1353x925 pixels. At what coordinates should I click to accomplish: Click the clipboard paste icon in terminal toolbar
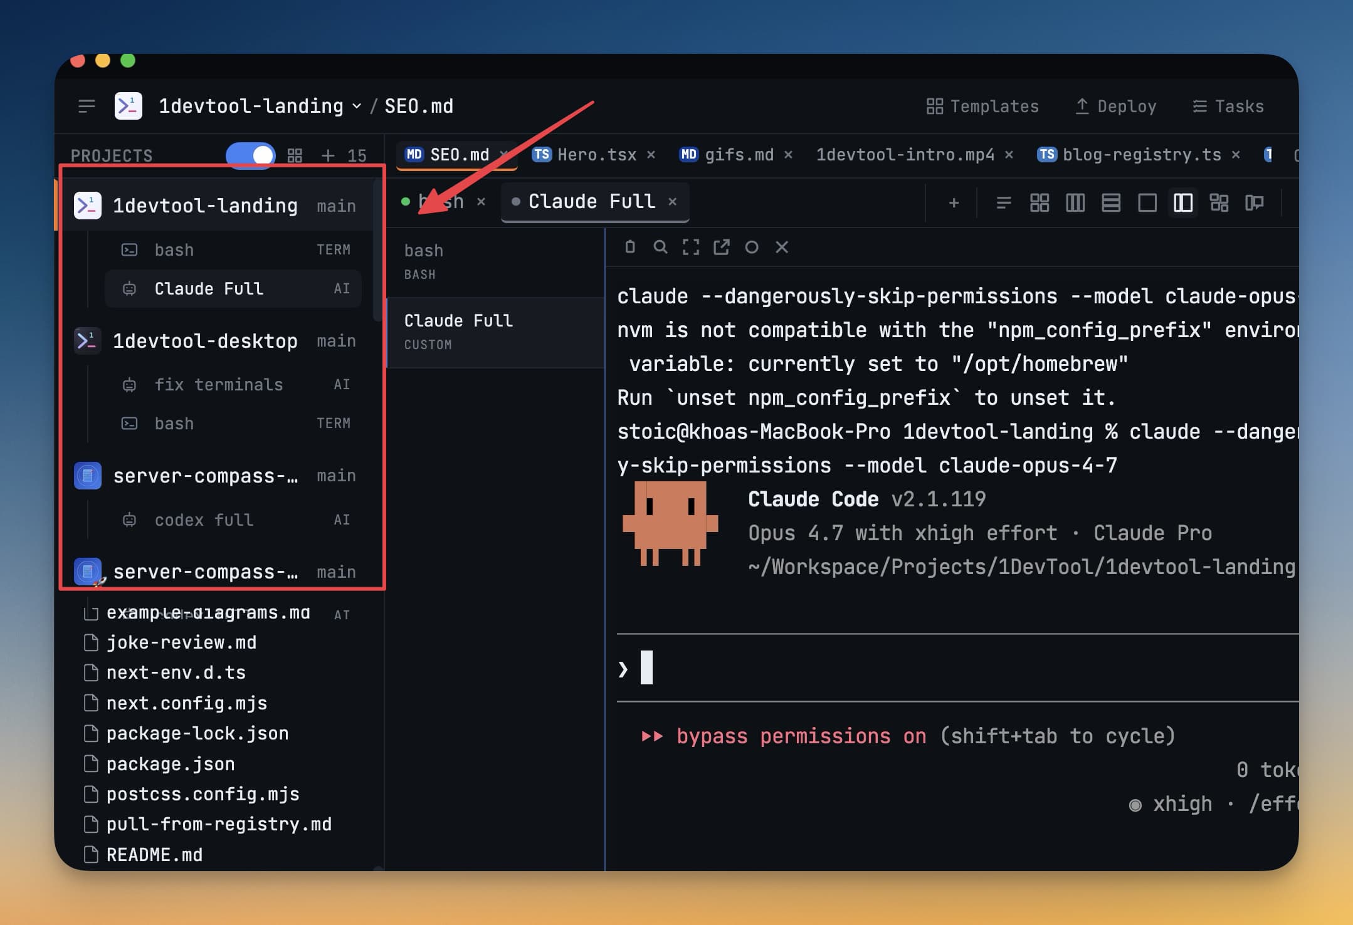coord(630,247)
